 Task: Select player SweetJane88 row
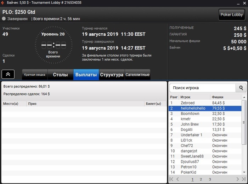(x=205, y=156)
